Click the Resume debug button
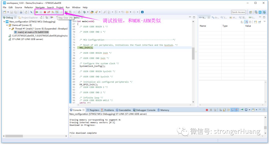This screenshot has width=269, height=146. coord(37,12)
